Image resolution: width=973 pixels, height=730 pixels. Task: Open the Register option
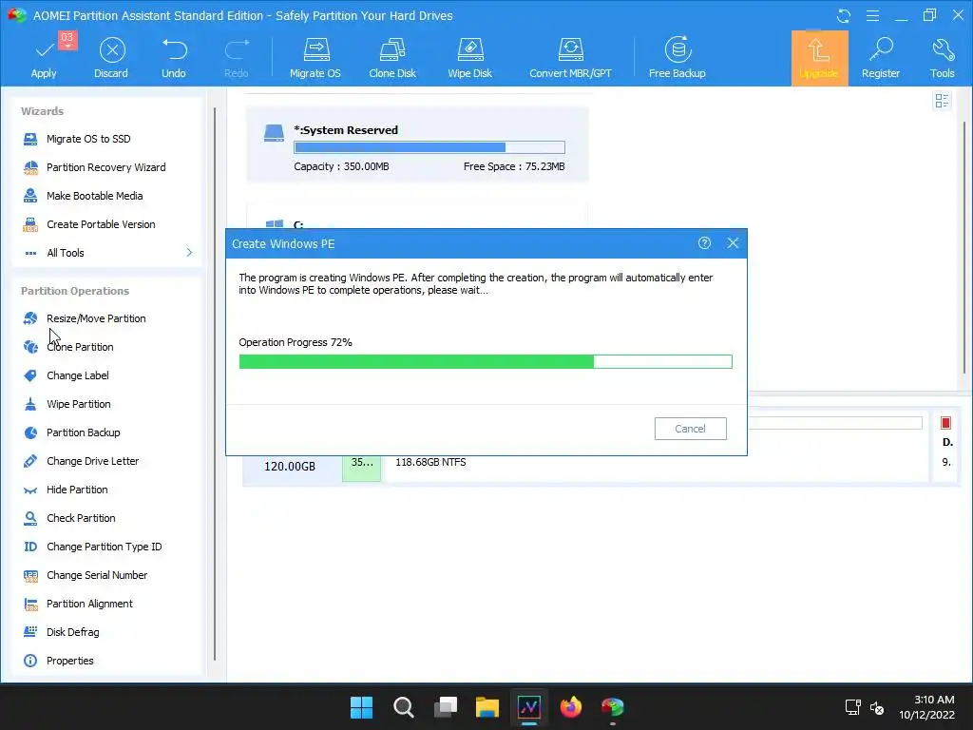[x=881, y=57]
